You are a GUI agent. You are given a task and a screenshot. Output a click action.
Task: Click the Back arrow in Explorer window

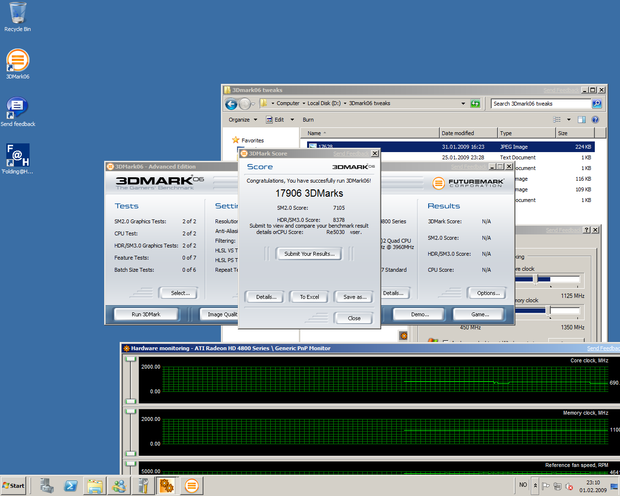(231, 104)
